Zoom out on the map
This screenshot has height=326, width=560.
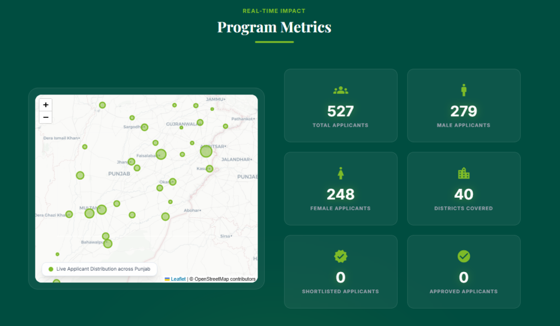click(46, 117)
